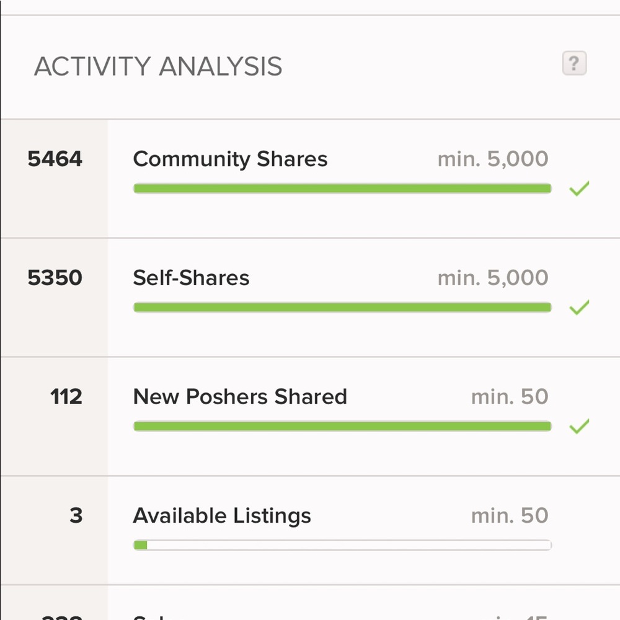Click the Community Shares green checkmark
The width and height of the screenshot is (620, 620).
click(579, 188)
